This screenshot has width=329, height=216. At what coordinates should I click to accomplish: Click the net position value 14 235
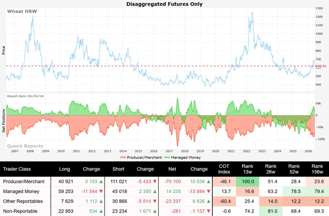tap(174, 191)
